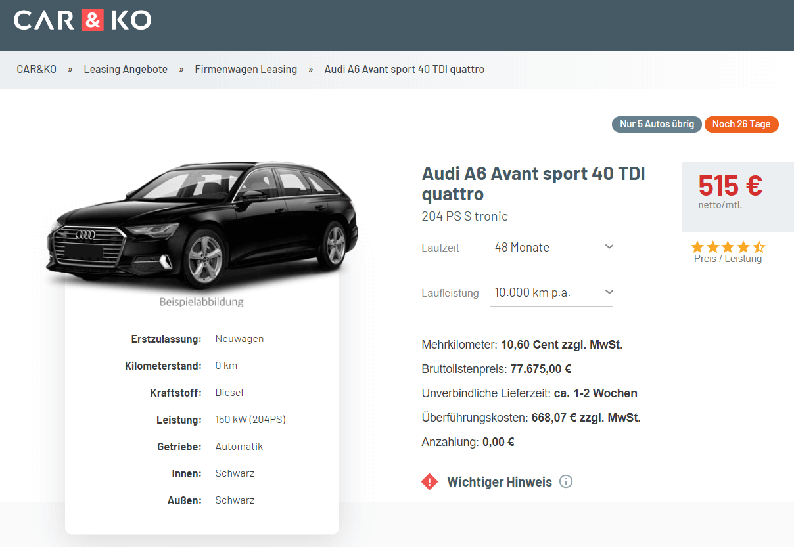Click the Bruttolistenpreis value 77.675,00 €

pyautogui.click(x=541, y=369)
